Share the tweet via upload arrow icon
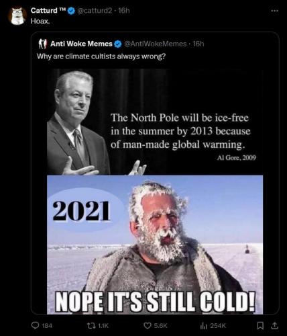 (275, 325)
